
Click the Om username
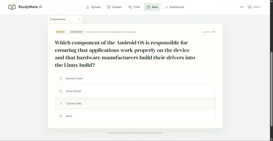[x=242, y=7]
